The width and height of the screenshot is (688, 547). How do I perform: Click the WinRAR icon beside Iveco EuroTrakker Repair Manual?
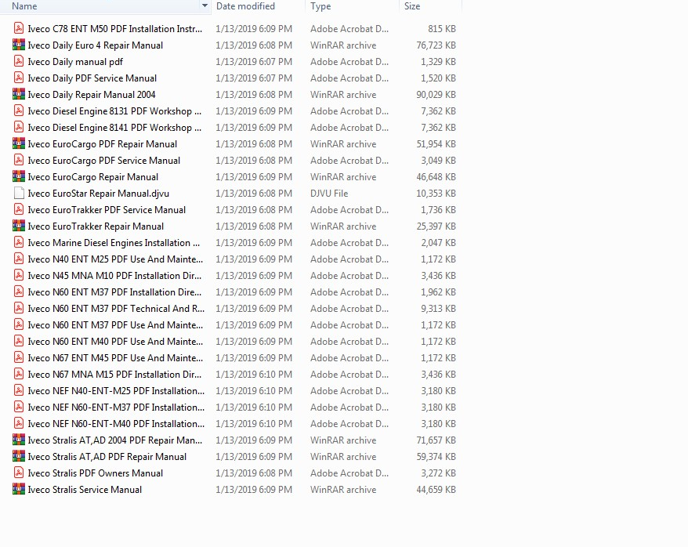(18, 226)
